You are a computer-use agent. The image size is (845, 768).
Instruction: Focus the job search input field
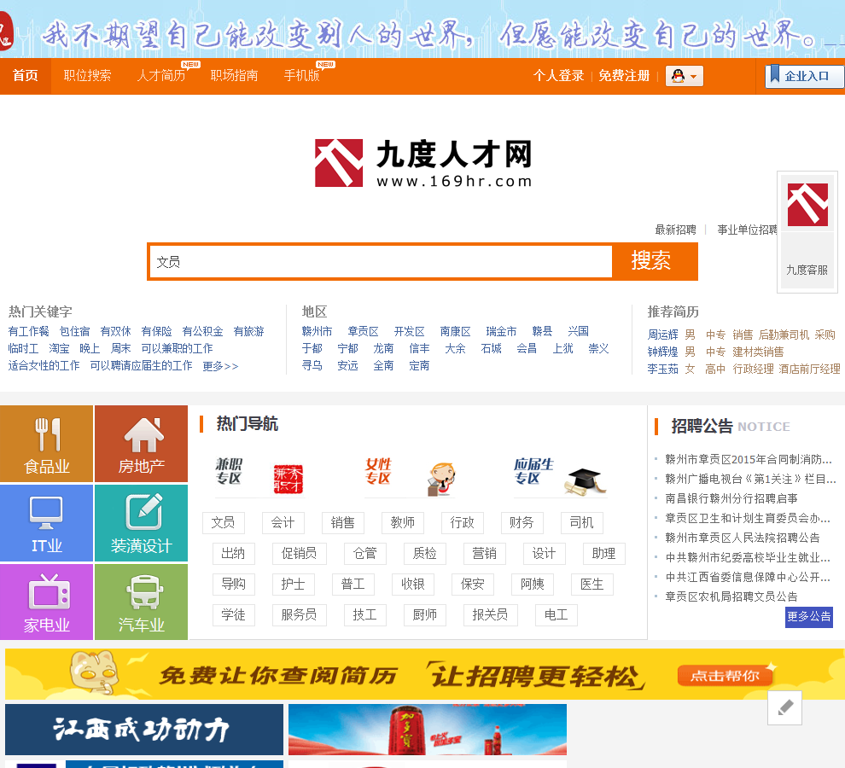[381, 262]
